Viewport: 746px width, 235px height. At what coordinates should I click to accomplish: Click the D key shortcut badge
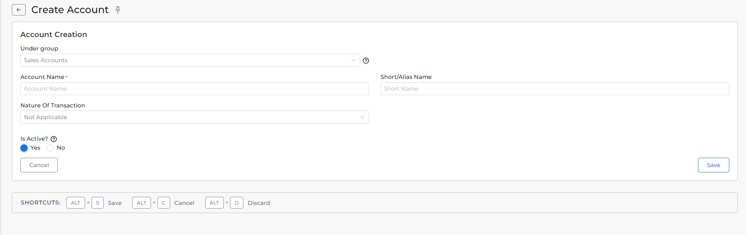coord(236,202)
